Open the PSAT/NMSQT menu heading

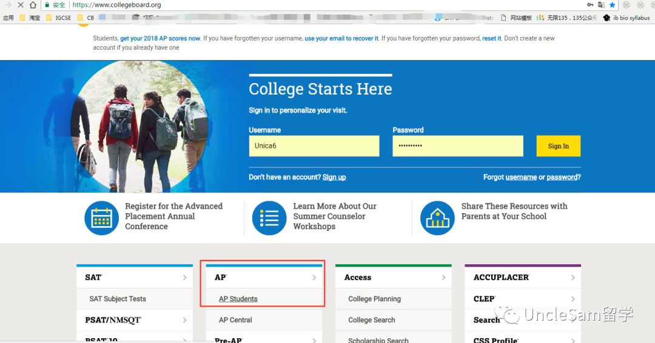pyautogui.click(x=113, y=320)
